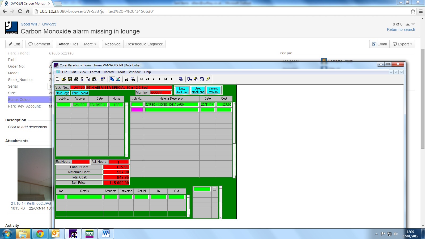Jump to the first record
Image resolution: width=425 pixels, height=239 pixels.
coord(142,79)
